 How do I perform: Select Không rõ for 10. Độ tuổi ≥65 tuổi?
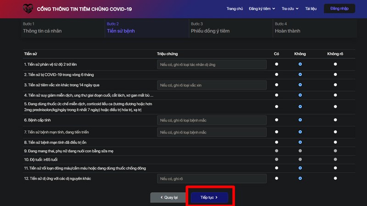[335, 159]
